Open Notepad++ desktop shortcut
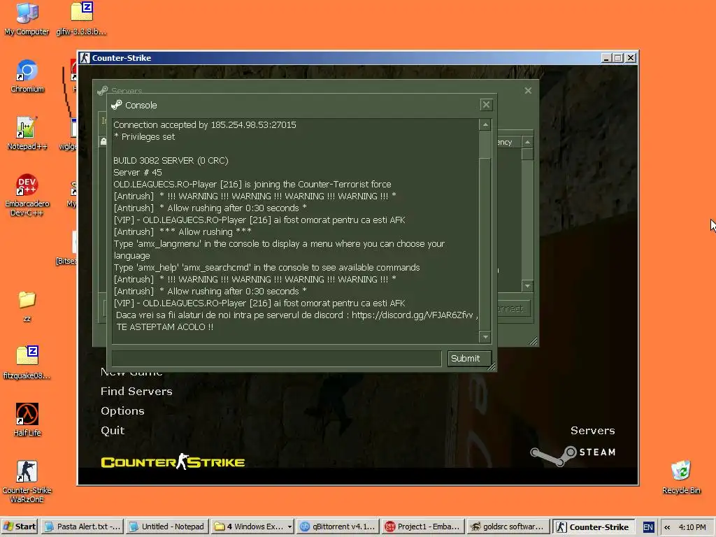This screenshot has height=537, width=716. pos(27,134)
